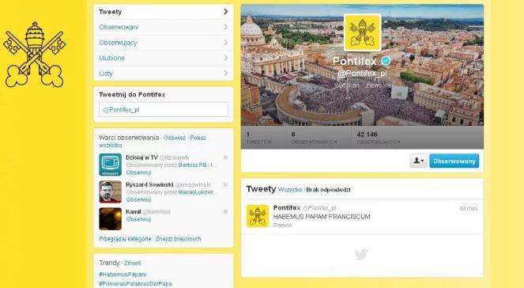Open the Ulubione section

(164, 58)
